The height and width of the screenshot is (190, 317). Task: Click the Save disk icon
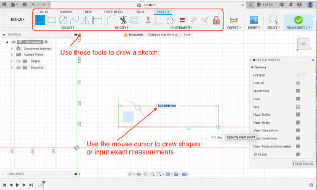click(25, 5)
